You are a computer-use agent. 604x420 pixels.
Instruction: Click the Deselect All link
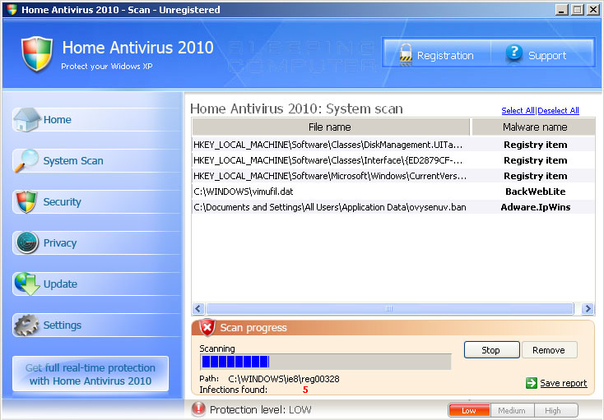point(558,111)
